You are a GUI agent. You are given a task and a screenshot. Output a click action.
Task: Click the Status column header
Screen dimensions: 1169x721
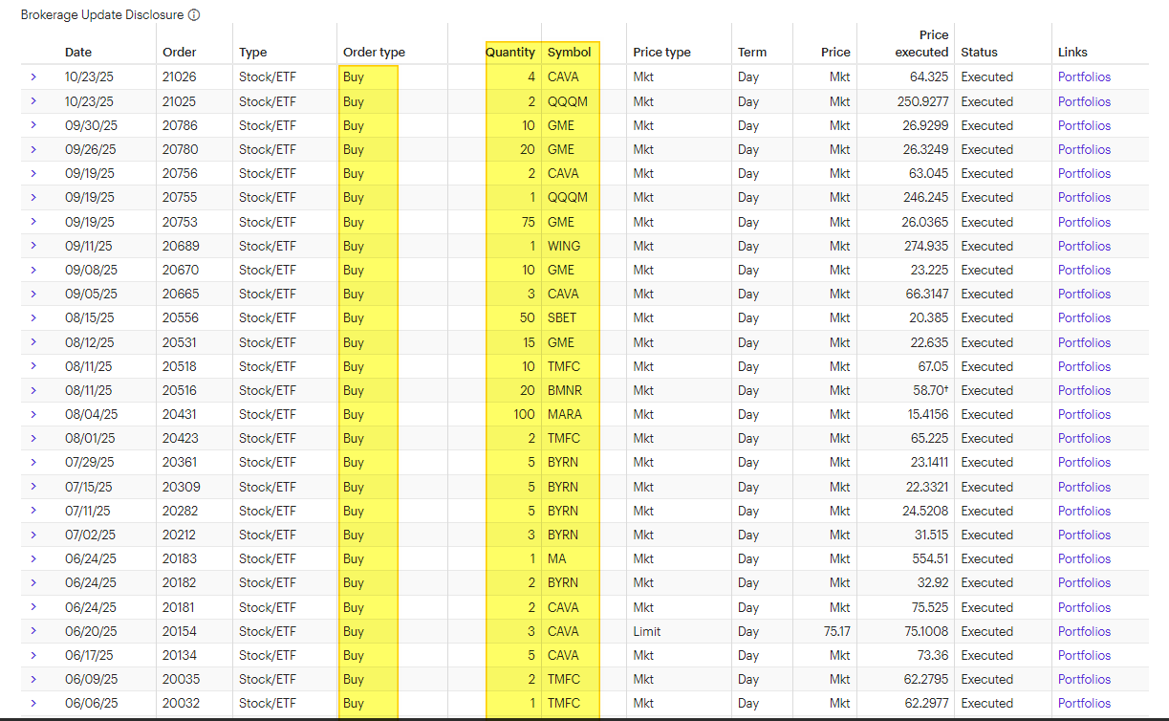pyautogui.click(x=979, y=53)
